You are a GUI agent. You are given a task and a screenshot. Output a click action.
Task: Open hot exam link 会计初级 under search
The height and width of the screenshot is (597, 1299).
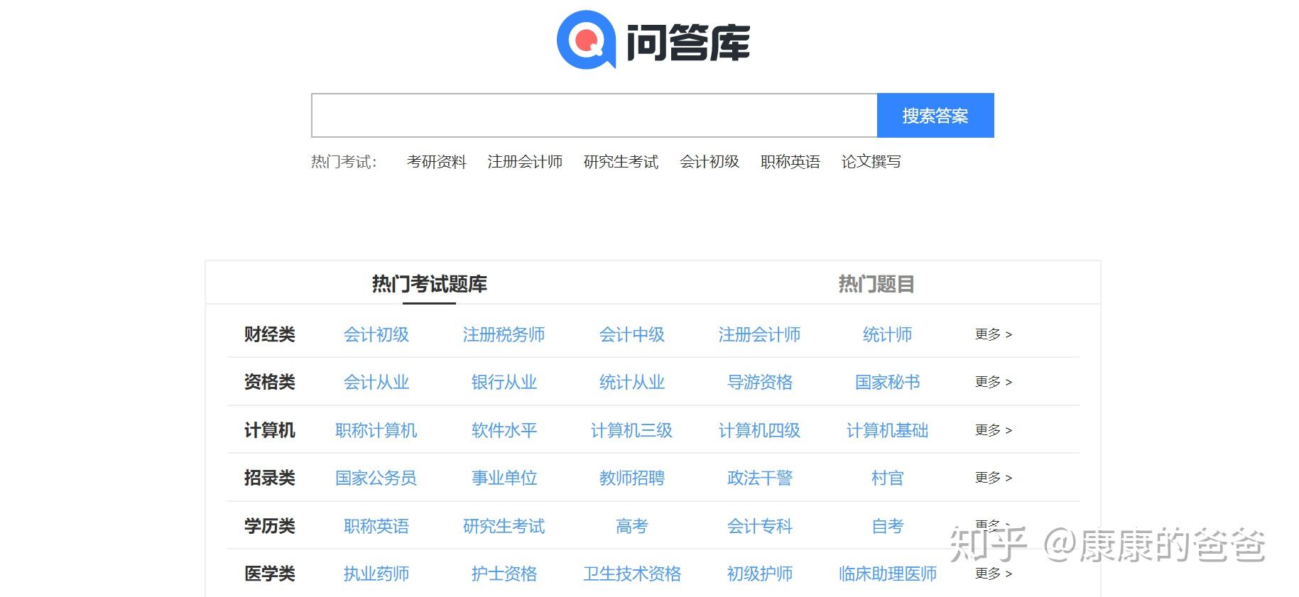(710, 162)
